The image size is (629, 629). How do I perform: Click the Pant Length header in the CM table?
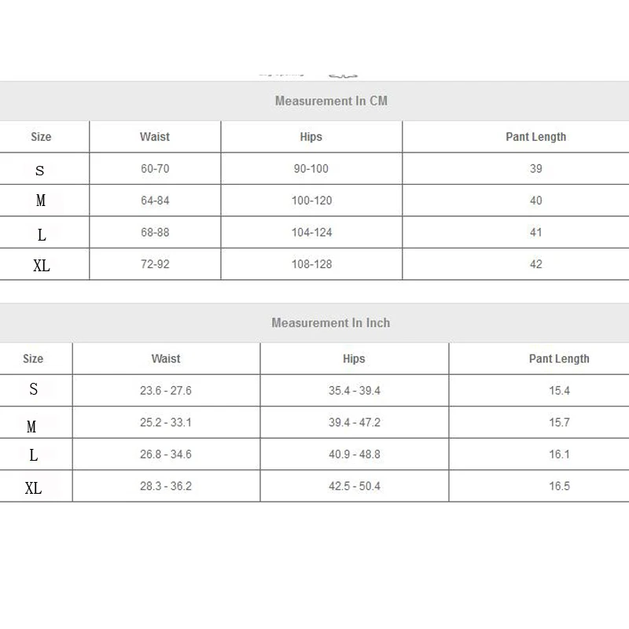pos(535,137)
